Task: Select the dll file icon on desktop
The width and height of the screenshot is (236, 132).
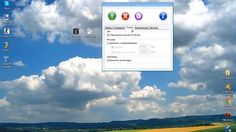Action: point(90,33)
